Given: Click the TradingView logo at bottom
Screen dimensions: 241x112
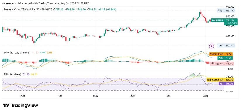Looking at the screenshot, I should [x=20, y=105].
